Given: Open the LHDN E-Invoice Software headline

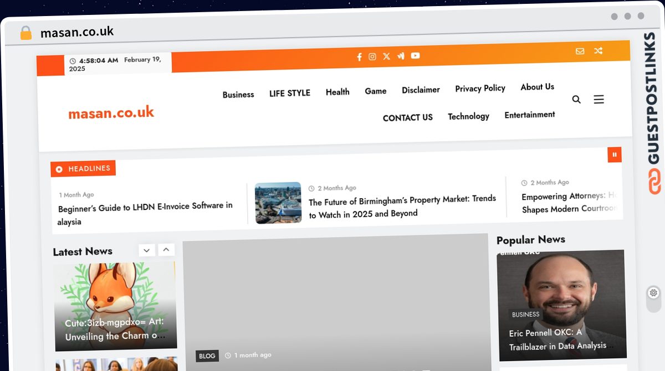Looking at the screenshot, I should coord(146,214).
